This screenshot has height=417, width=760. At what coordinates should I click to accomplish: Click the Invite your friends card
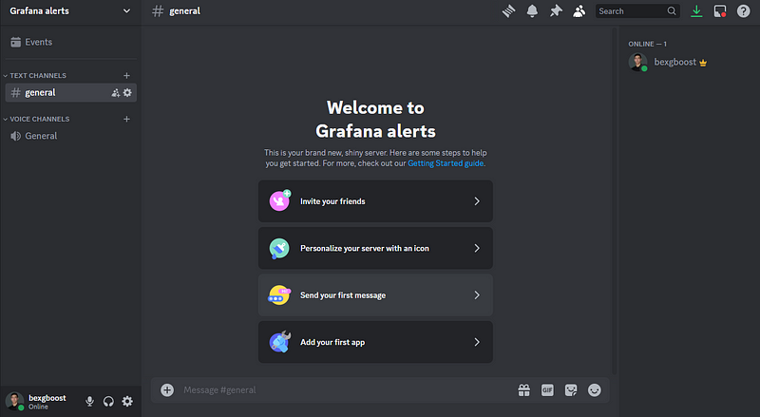pyautogui.click(x=375, y=201)
